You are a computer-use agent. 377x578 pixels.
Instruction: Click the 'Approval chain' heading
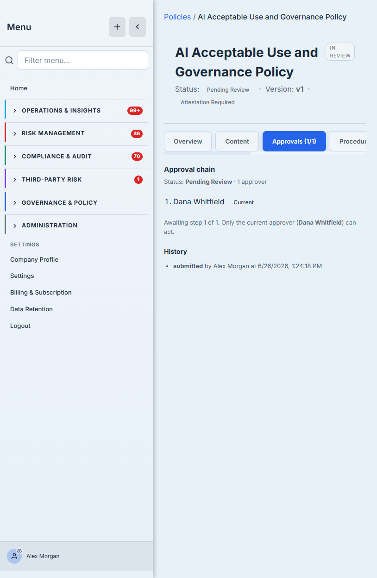click(x=189, y=170)
